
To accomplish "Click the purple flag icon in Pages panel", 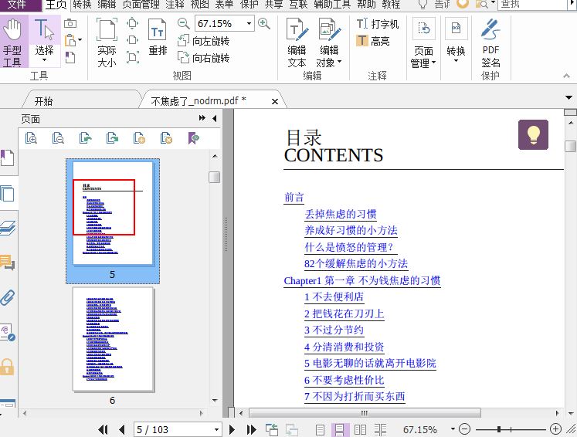I will tap(193, 138).
